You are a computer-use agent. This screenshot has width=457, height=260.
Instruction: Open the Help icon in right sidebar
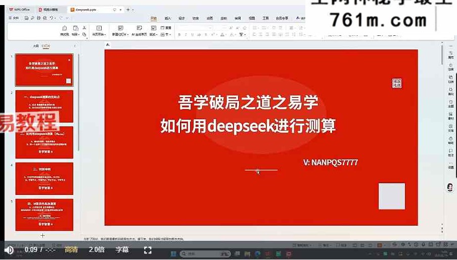pos(450,140)
